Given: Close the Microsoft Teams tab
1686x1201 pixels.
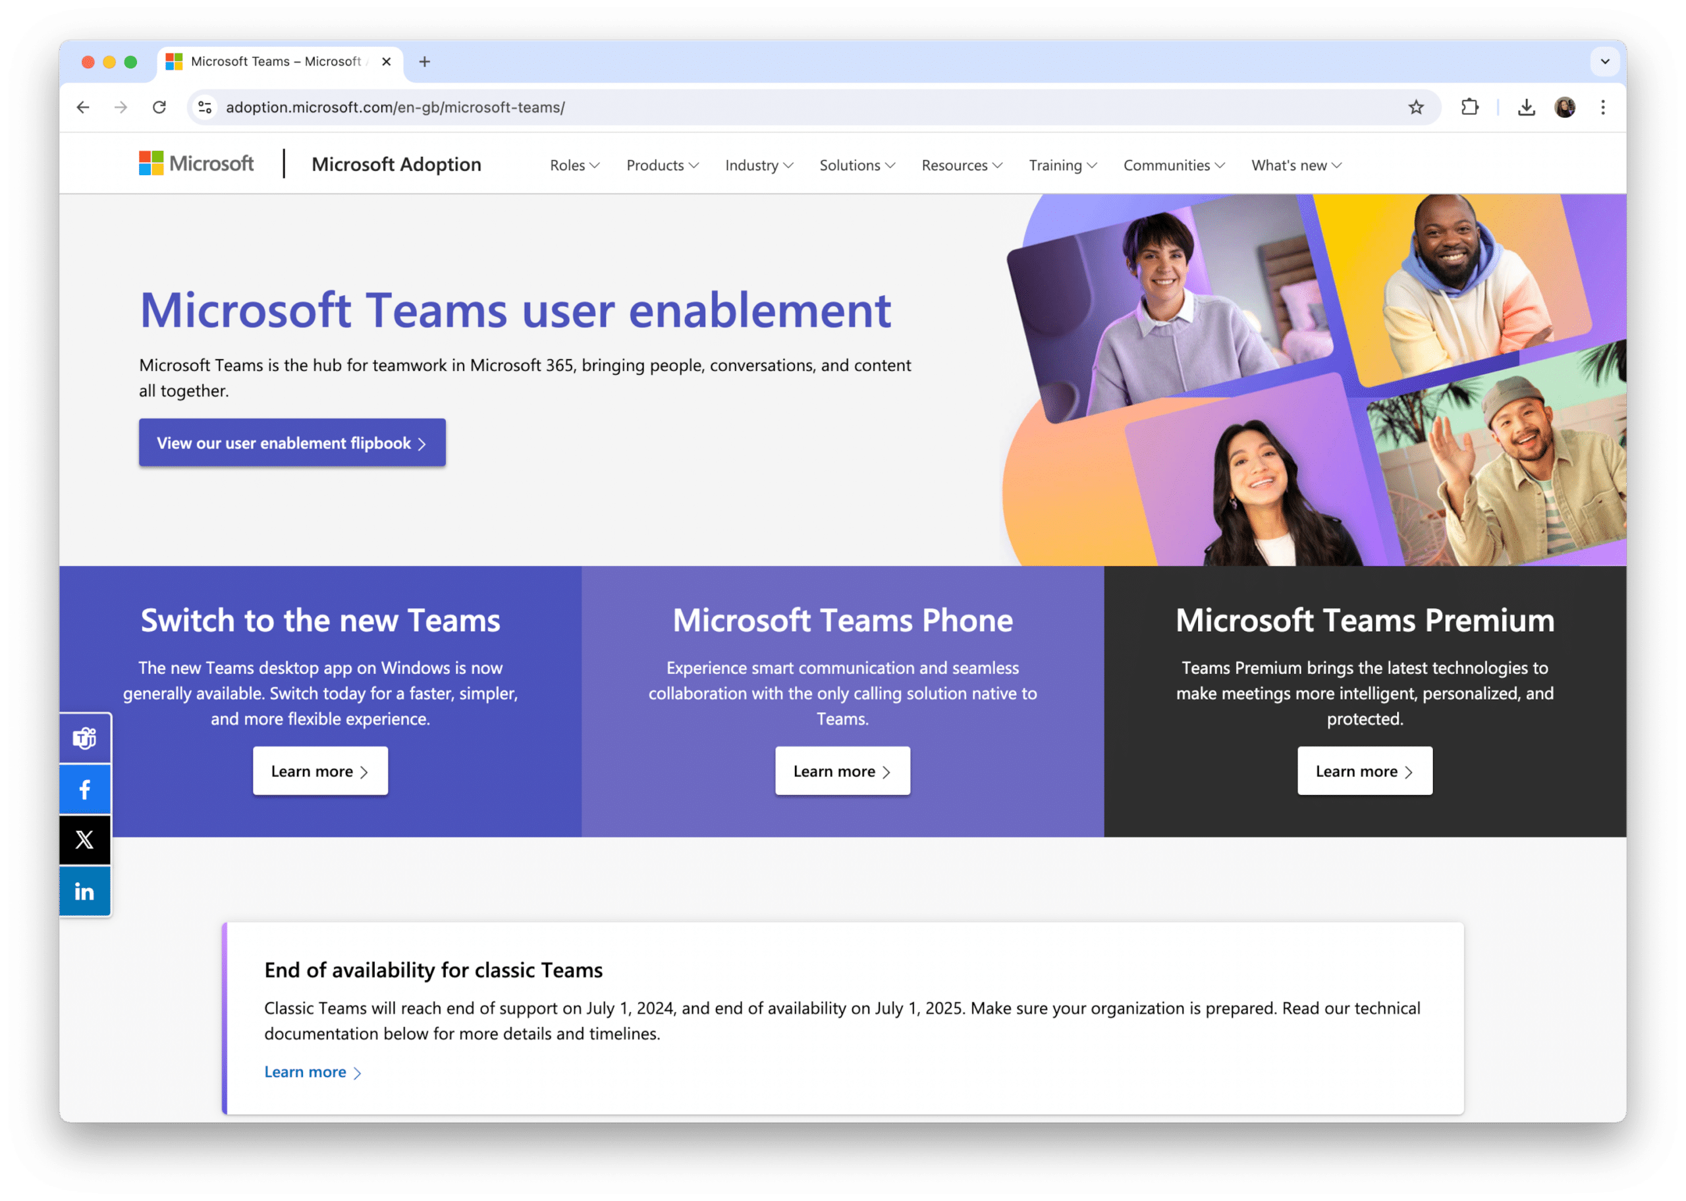Looking at the screenshot, I should click(x=386, y=61).
